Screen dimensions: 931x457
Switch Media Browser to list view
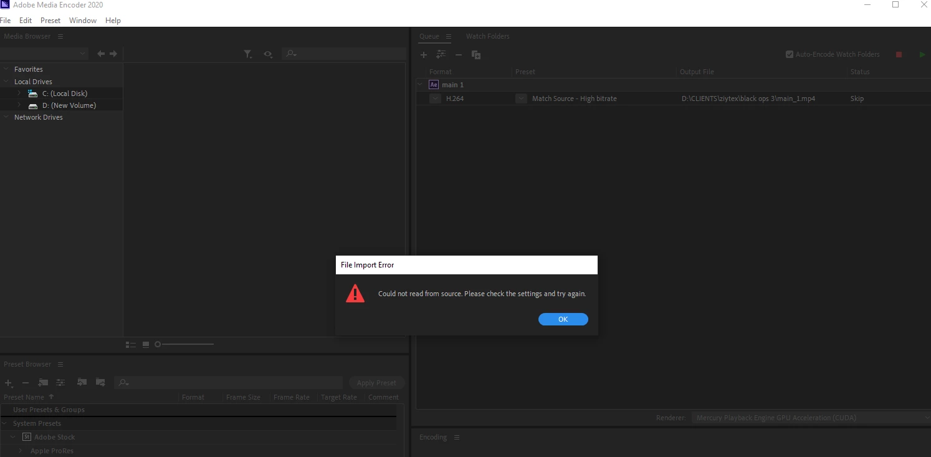coord(131,344)
